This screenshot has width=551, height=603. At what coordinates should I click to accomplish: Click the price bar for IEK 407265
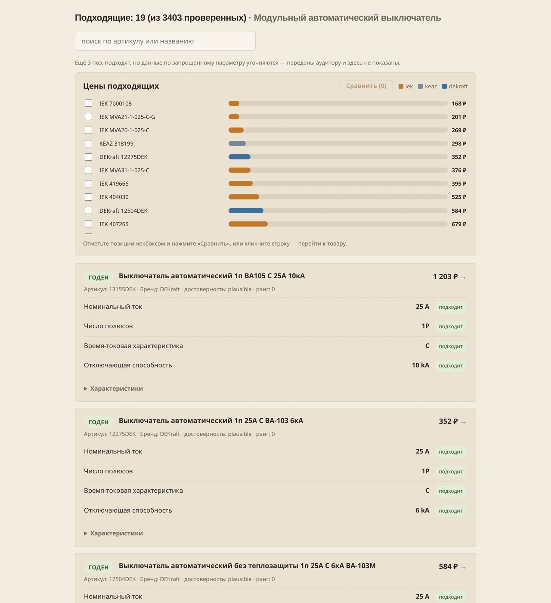coord(248,224)
